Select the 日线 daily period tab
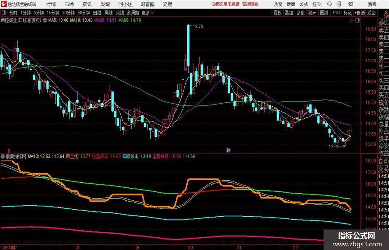The width and height of the screenshot is (389, 250). pyautogui.click(x=97, y=13)
